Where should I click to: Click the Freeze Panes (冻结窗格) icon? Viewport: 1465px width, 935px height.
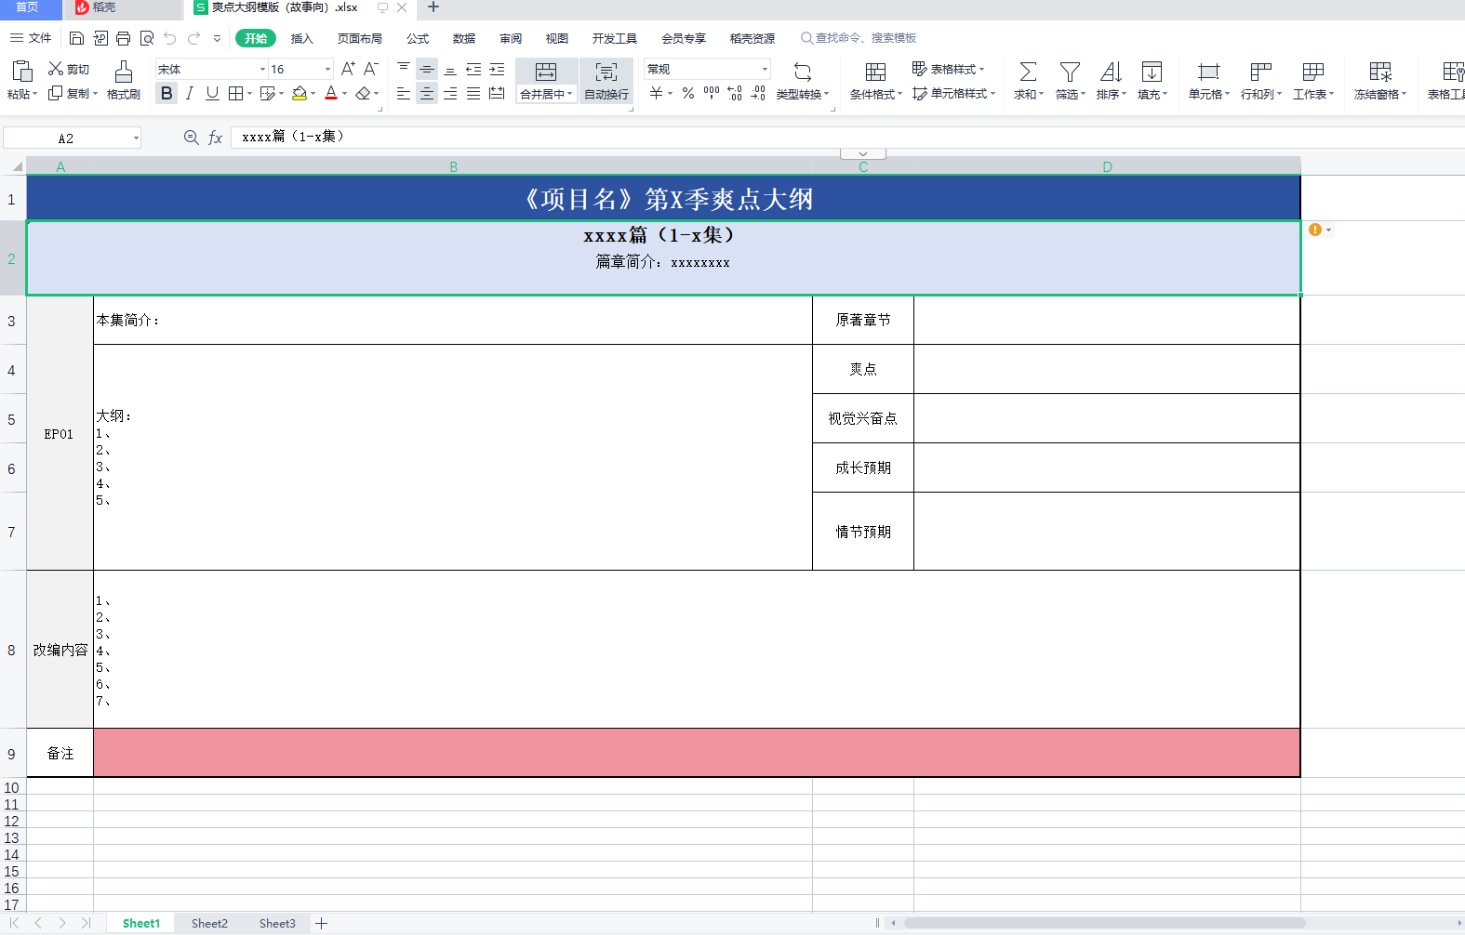1380,72
